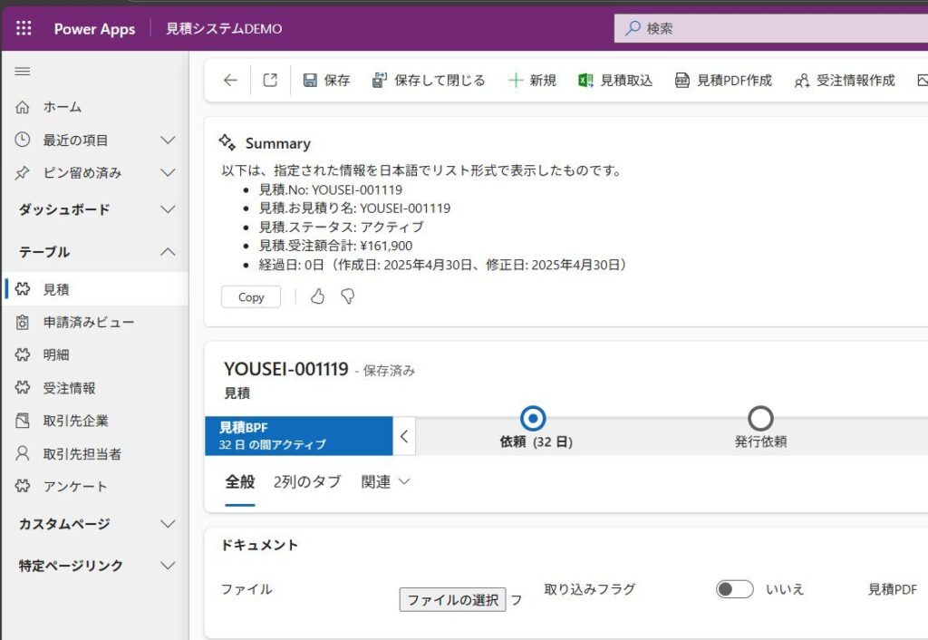
Task: Open 受注情報 in the sidebar
Action: tap(69, 388)
